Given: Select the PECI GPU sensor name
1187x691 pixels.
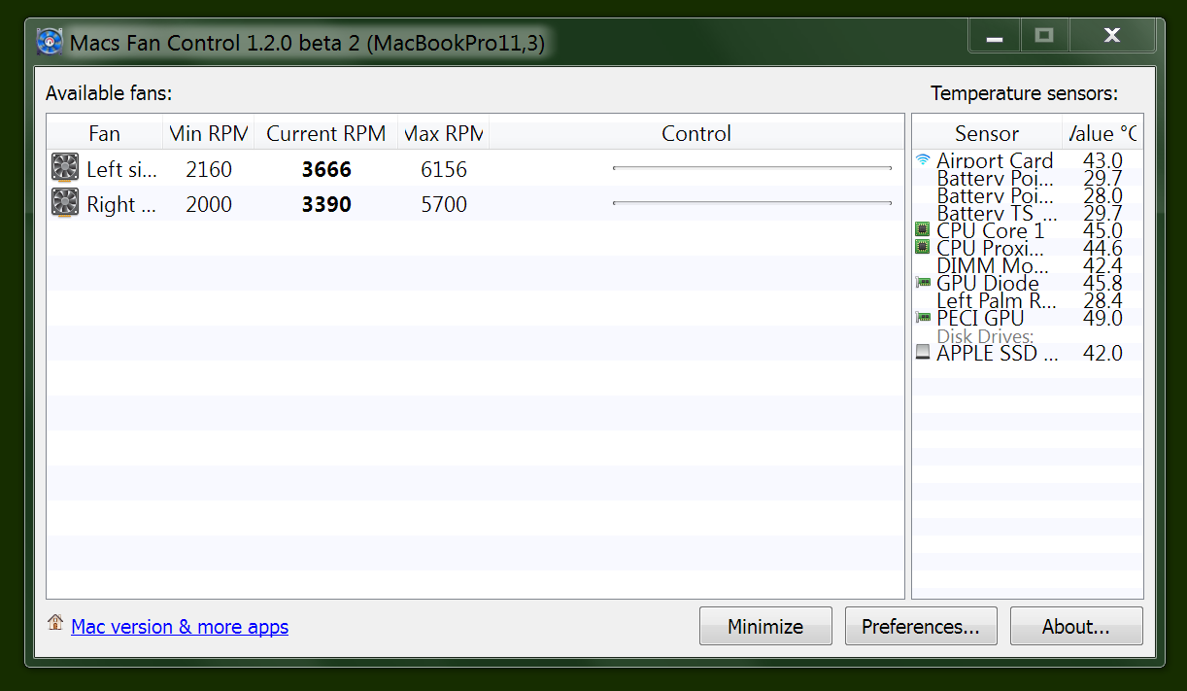Looking at the screenshot, I should 980,318.
